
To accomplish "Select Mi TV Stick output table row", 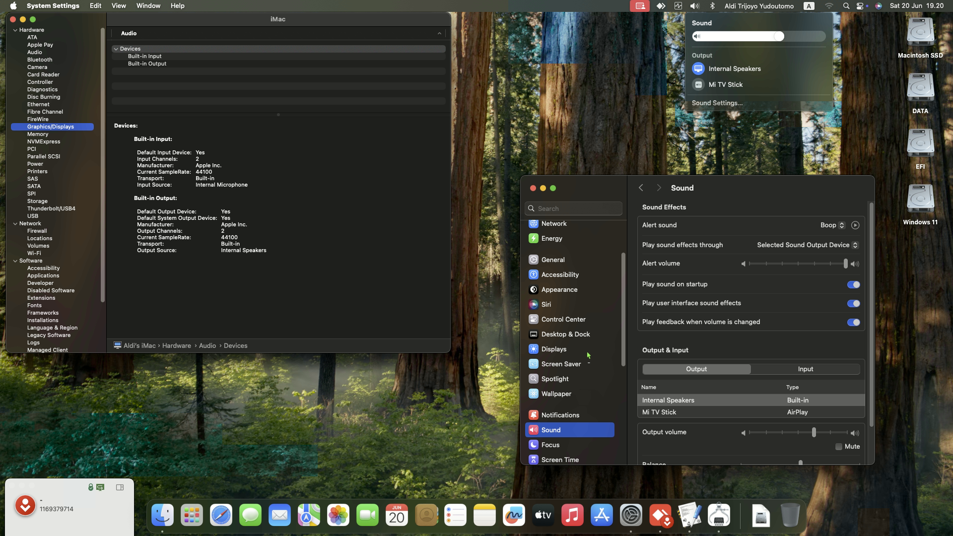I will click(750, 412).
